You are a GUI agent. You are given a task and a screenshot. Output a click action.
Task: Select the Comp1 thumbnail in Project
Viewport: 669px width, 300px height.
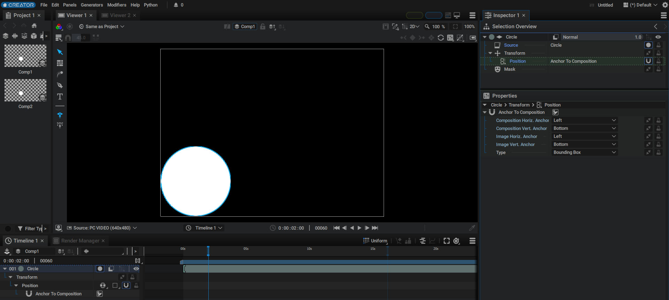tap(25, 56)
